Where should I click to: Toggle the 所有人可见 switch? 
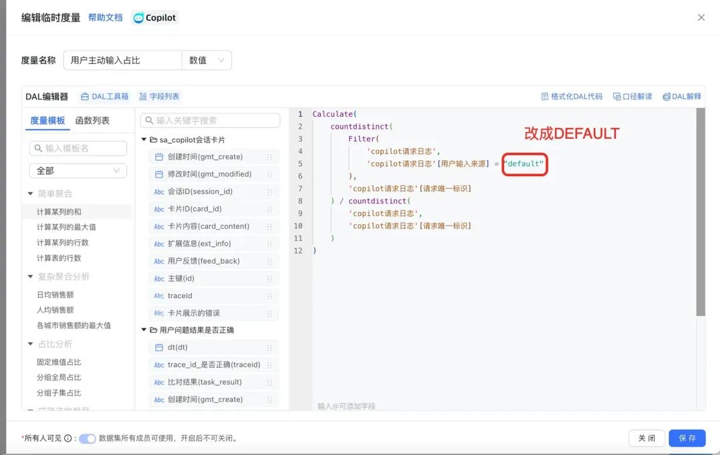point(87,438)
